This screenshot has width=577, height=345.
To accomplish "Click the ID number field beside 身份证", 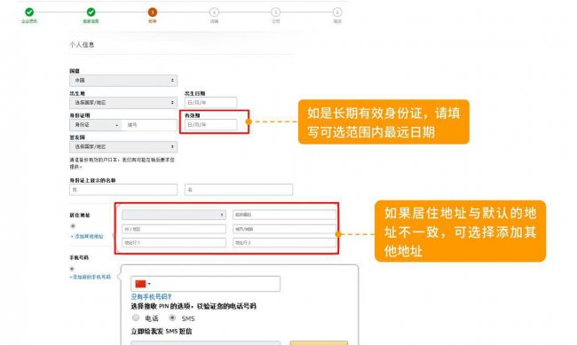I will pyautogui.click(x=150, y=125).
